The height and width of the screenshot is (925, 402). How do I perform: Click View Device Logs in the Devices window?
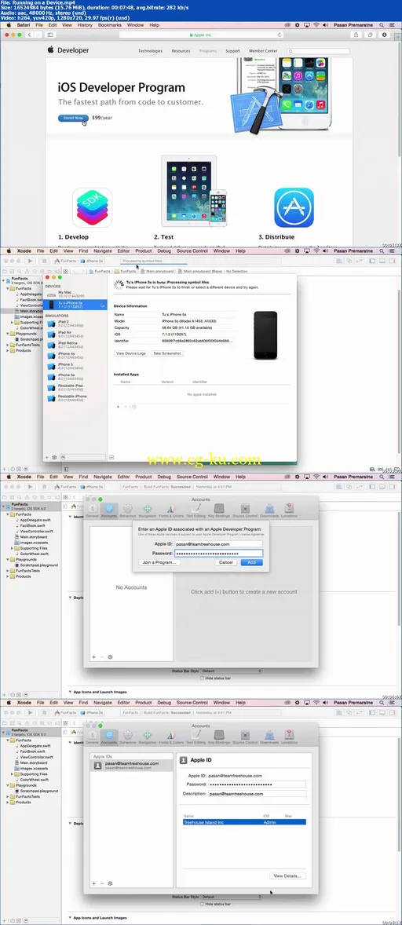131,353
